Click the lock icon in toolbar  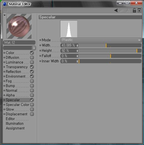134,10
